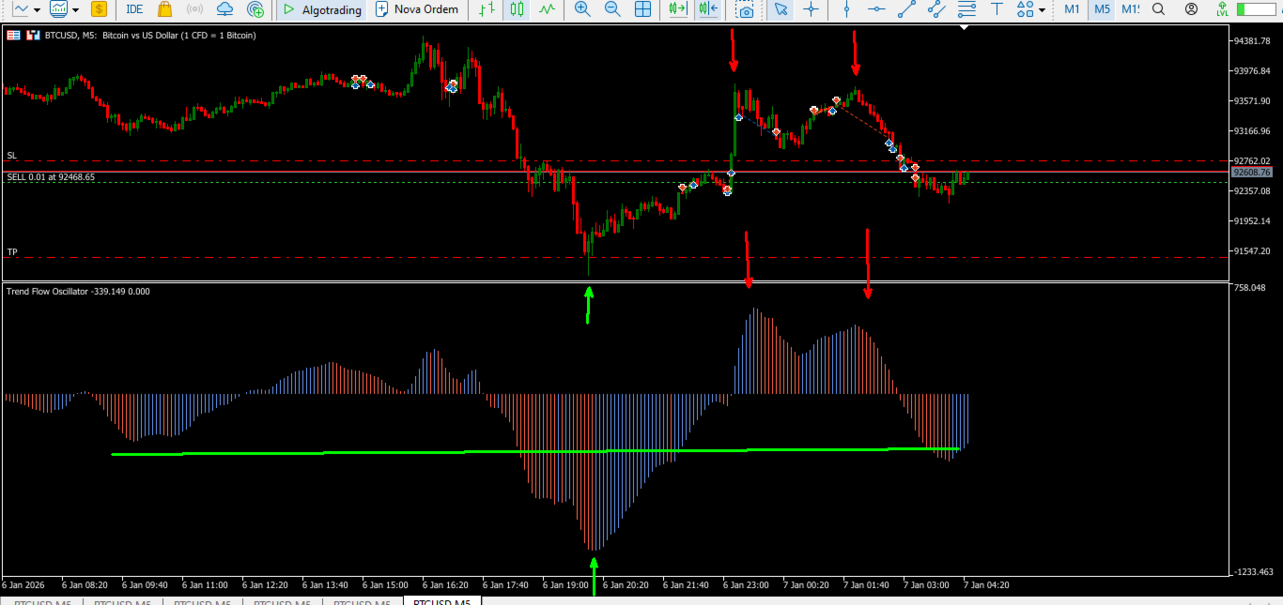Viewport: 1283px width, 605px height.
Task: Expand the shapes dropdown arrow
Action: point(1042,9)
